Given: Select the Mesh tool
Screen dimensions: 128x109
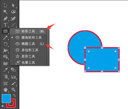Looking at the screenshot, I should click(5, 64).
